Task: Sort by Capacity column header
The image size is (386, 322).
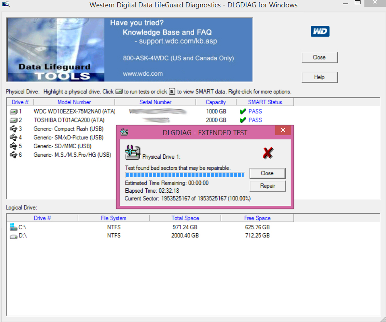Action: point(216,102)
